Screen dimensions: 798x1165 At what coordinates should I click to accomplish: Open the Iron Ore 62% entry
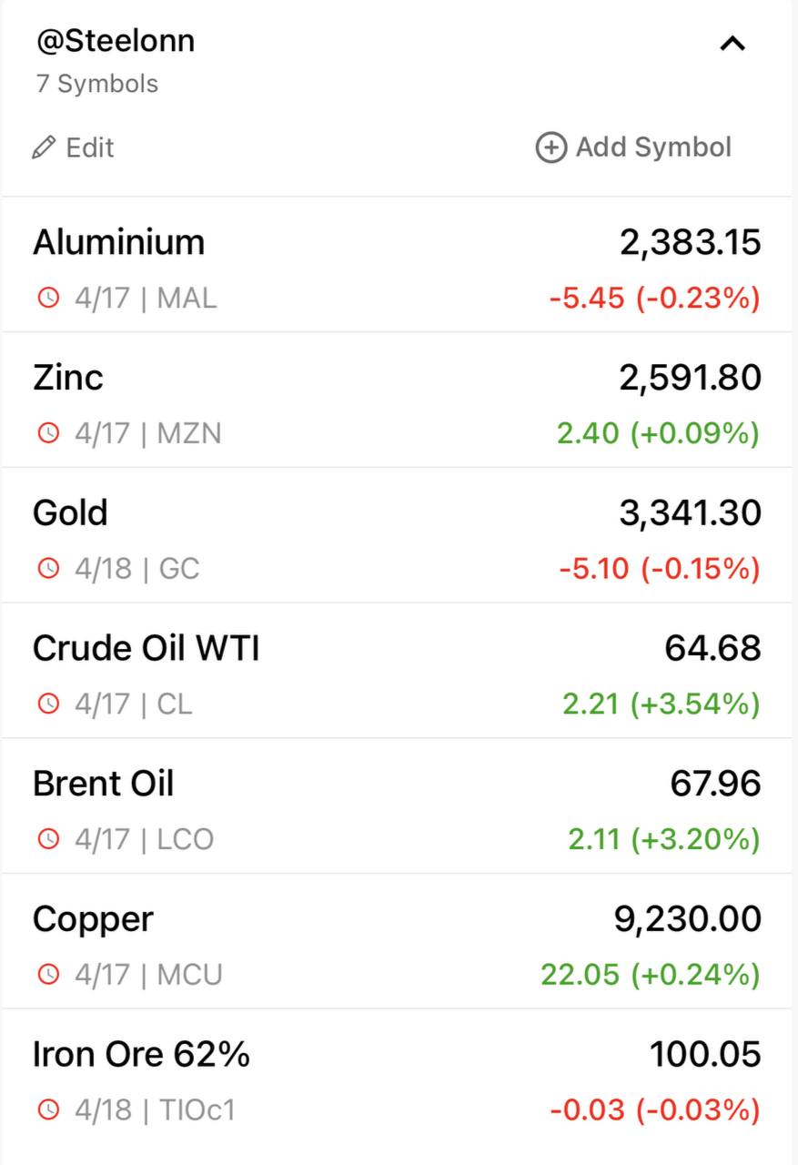(141, 1055)
